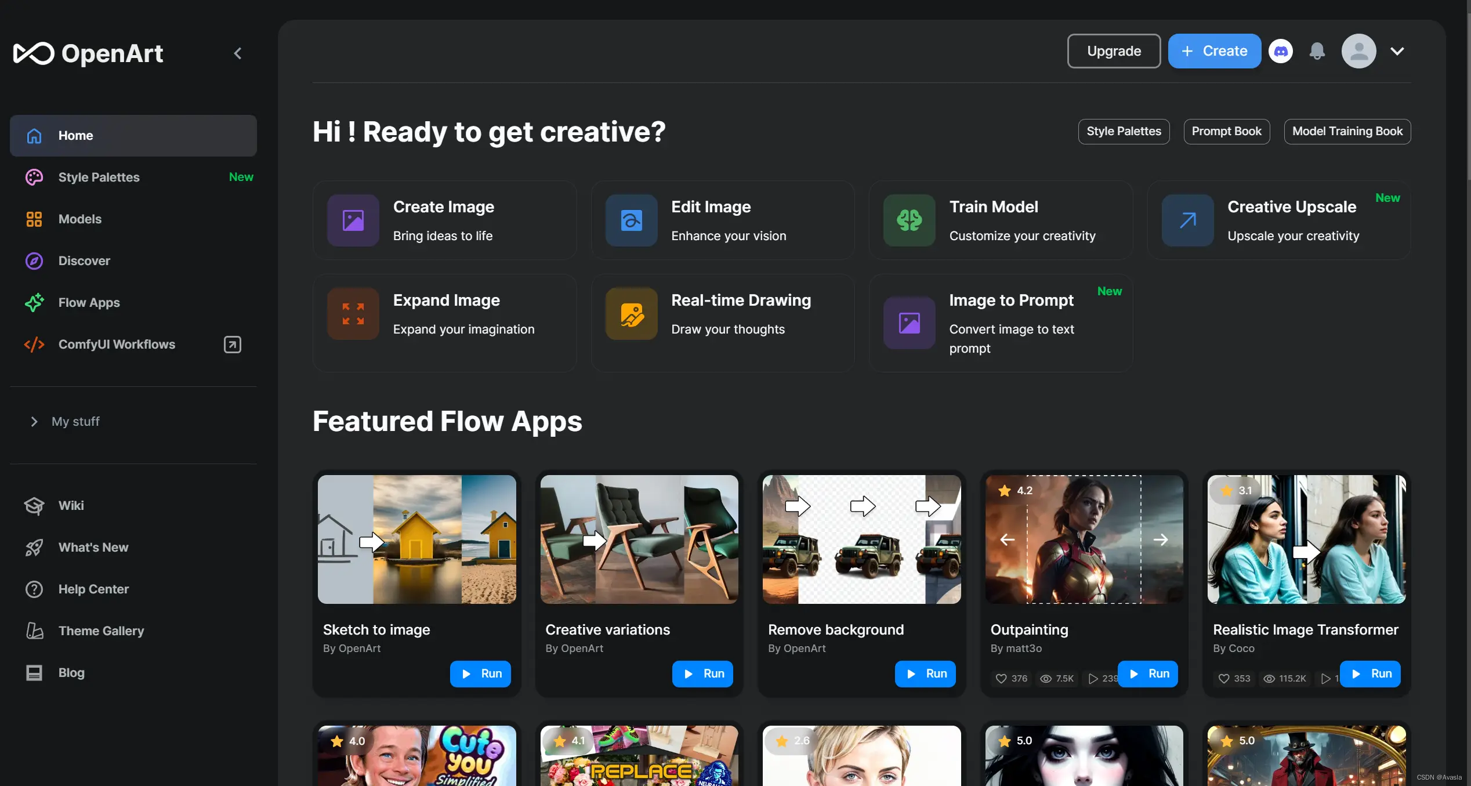Run the Sketch to image app
Viewport: 1471px width, 786px height.
point(480,673)
